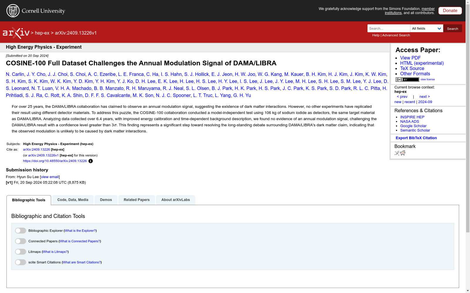Open 'What are Smart Citations?' link
The width and height of the screenshot is (470, 293).
82,263
